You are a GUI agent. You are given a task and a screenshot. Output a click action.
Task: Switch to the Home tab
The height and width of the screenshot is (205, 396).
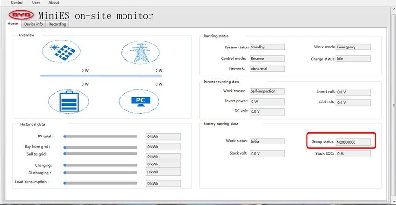[x=13, y=24]
